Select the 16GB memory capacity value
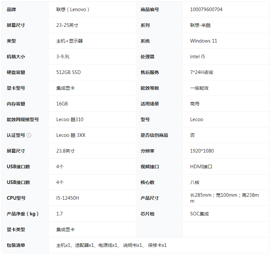272x256 pixels. click(x=62, y=104)
